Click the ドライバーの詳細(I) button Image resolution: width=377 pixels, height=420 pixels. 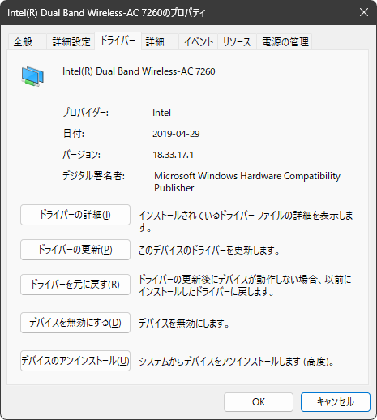(x=75, y=215)
